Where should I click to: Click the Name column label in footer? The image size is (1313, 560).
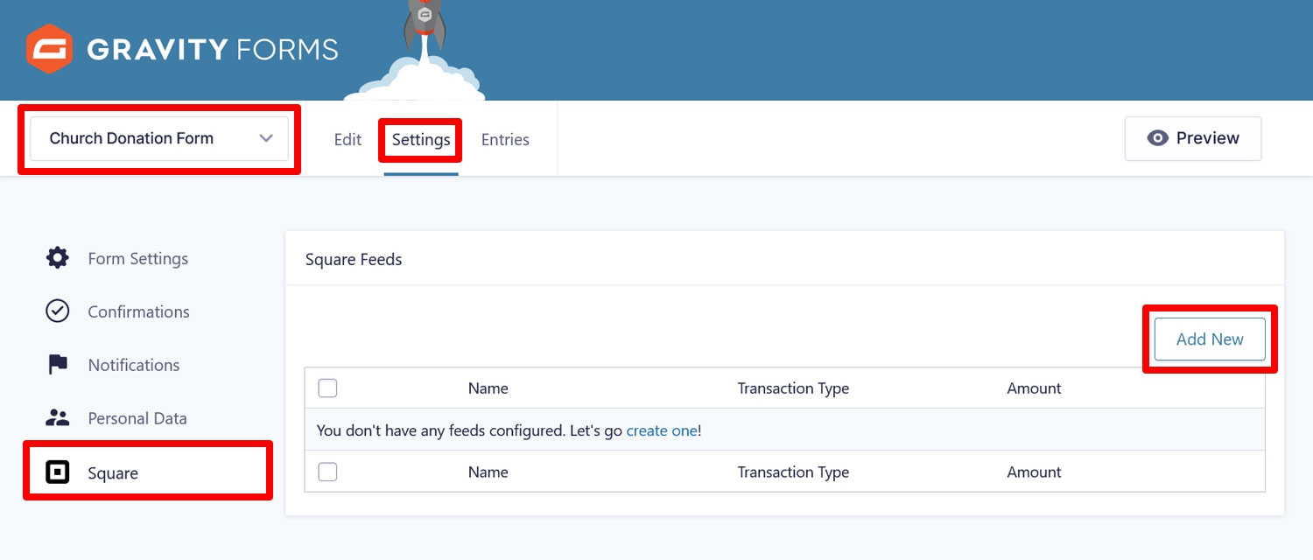coord(488,472)
